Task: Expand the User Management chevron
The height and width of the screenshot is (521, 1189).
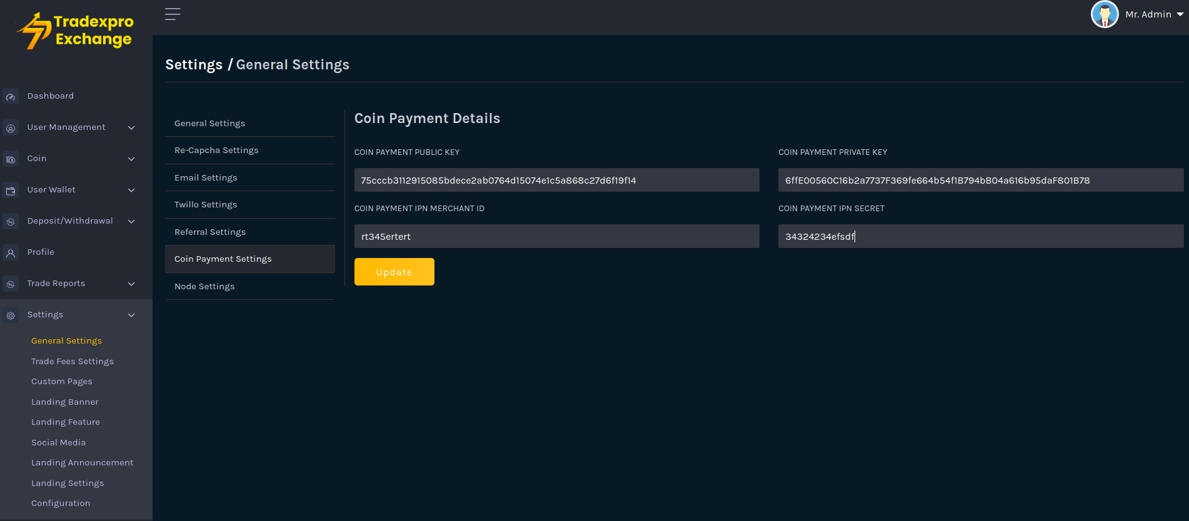Action: pos(131,128)
